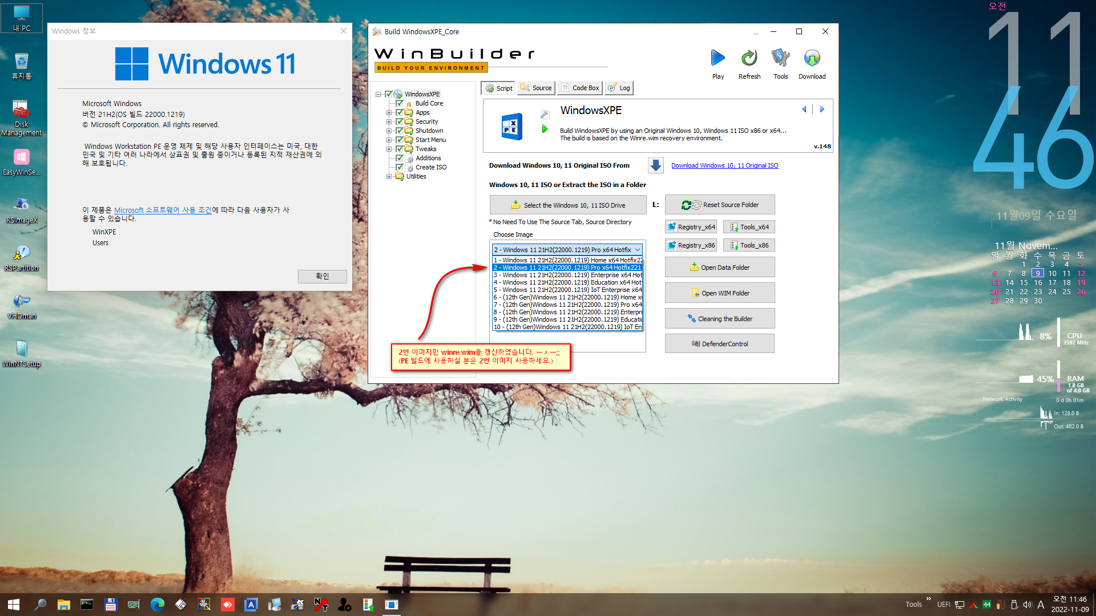Click Select the Windows 10, 11 ISO Drive
This screenshot has height=616, width=1096.
click(568, 205)
